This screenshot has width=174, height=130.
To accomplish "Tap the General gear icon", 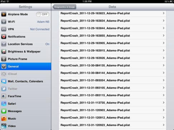I will [x=4, y=66].
